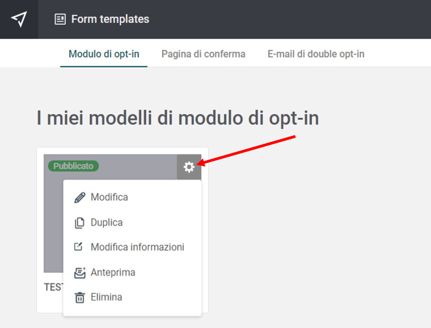Image resolution: width=431 pixels, height=328 pixels.
Task: Click the trash icon beside Elimina
Action: click(80, 297)
